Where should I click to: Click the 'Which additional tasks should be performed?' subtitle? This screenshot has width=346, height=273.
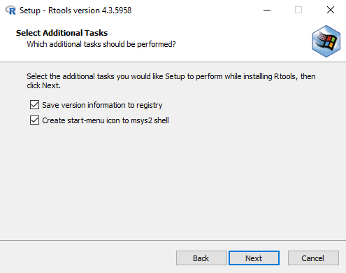click(101, 44)
